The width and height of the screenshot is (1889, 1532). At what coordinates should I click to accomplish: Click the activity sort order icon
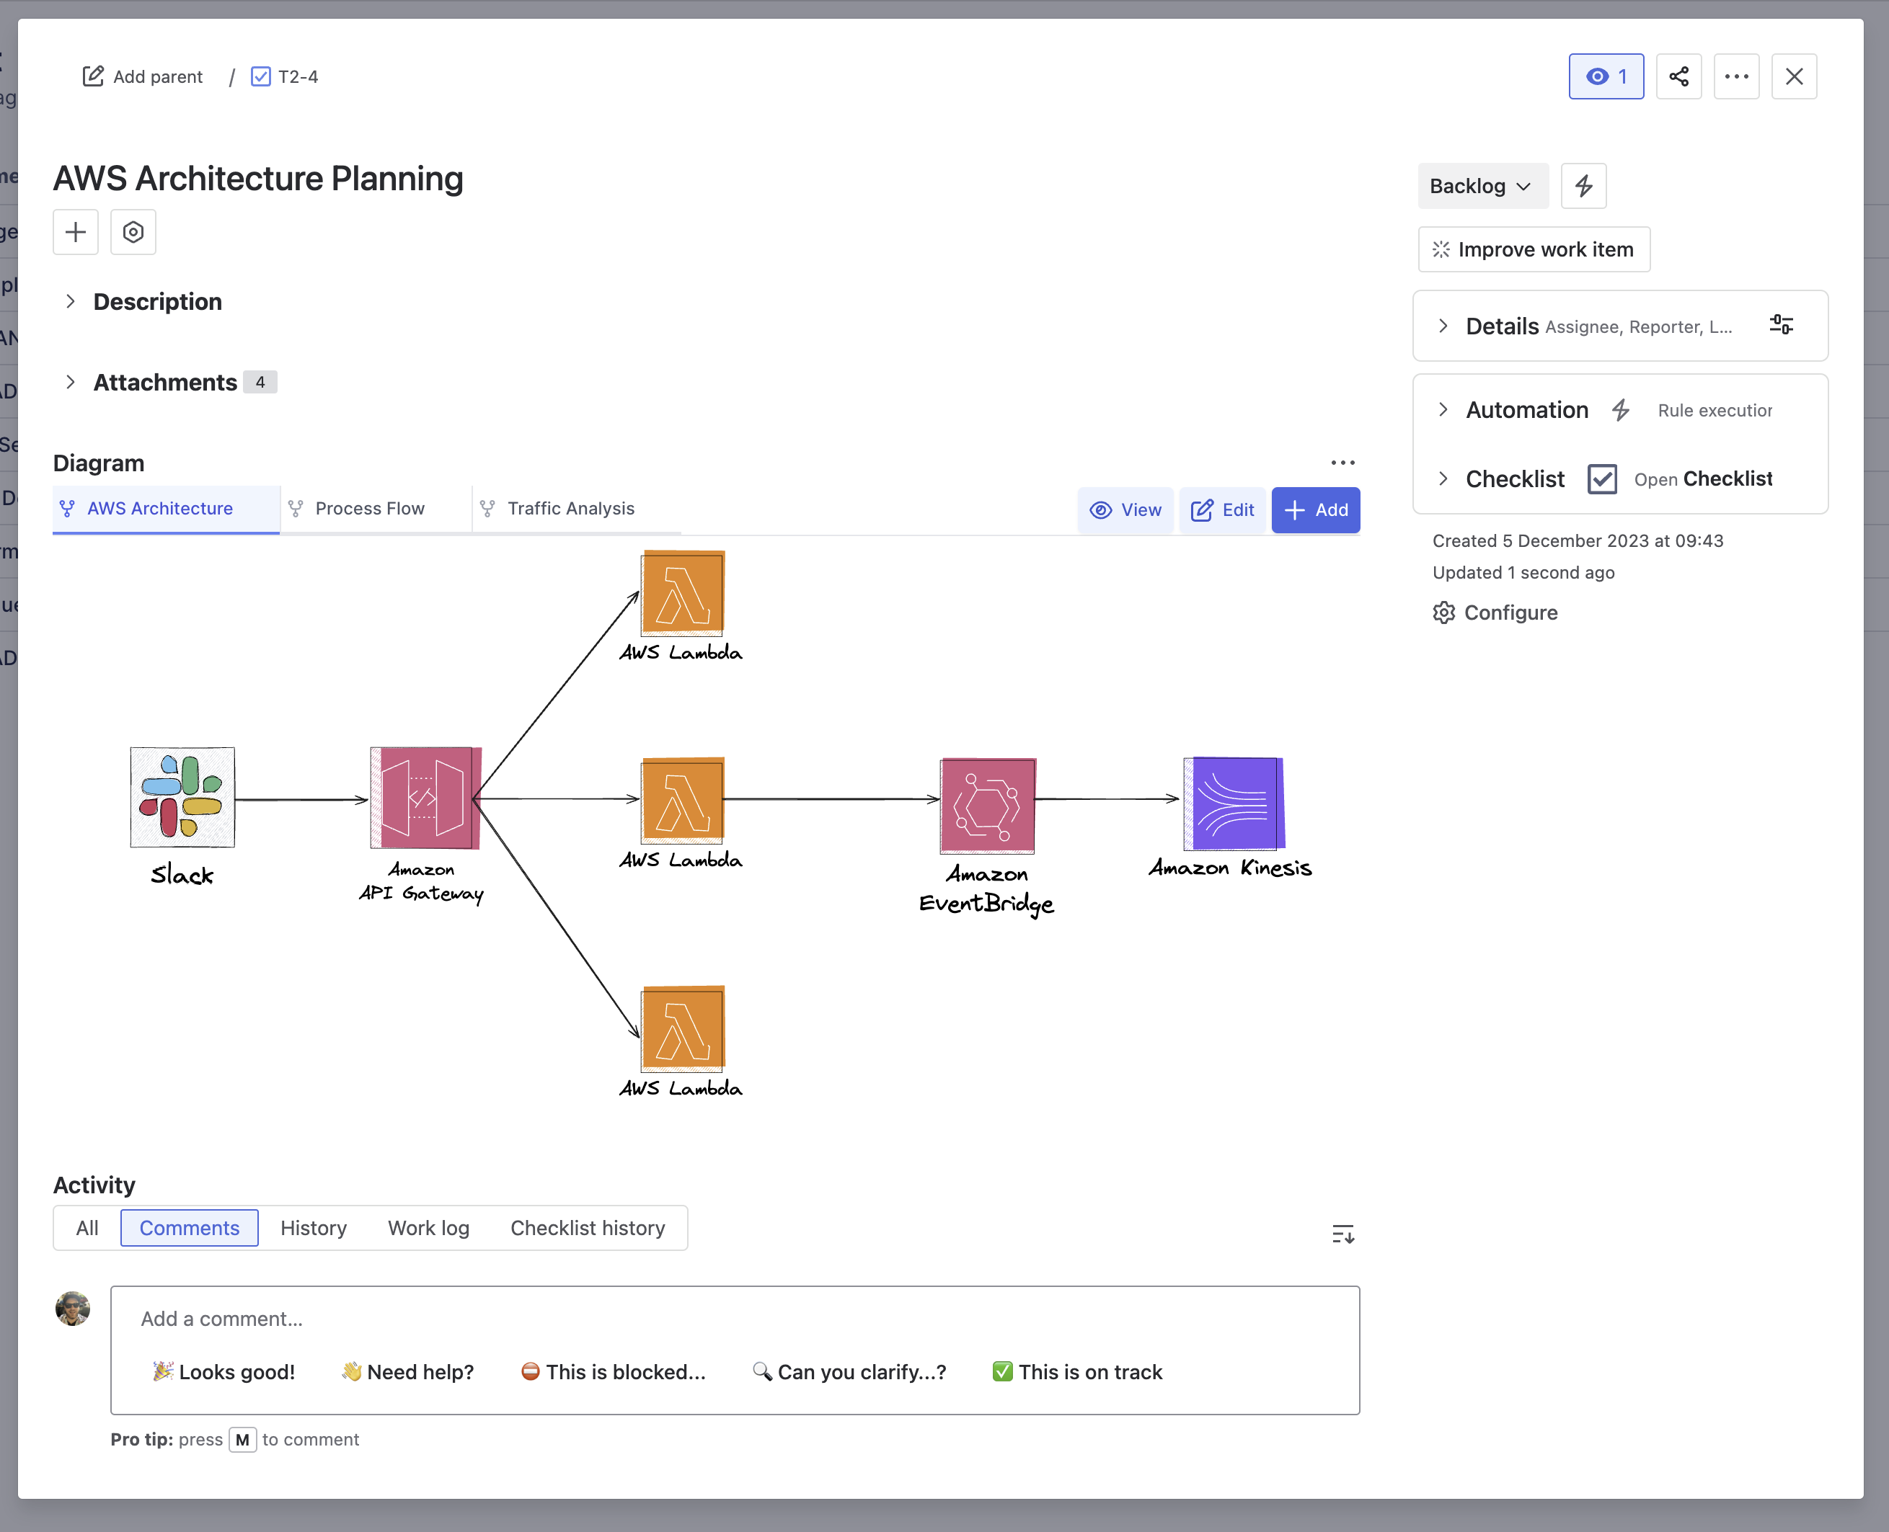point(1342,1234)
